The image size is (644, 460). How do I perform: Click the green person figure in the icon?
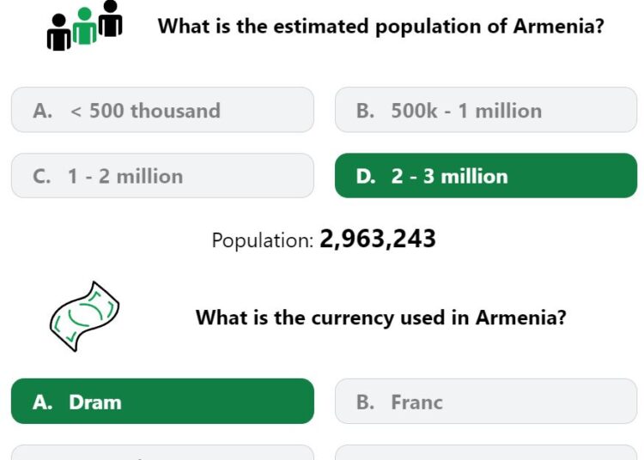click(x=84, y=26)
